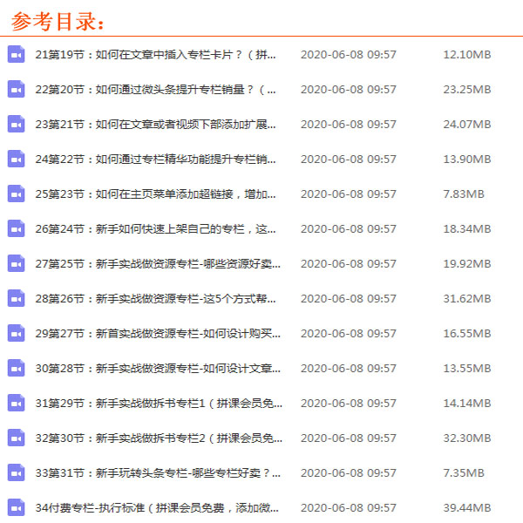Open 23第21节 如何在文章或者视频下部添加扩展 file

click(157, 124)
